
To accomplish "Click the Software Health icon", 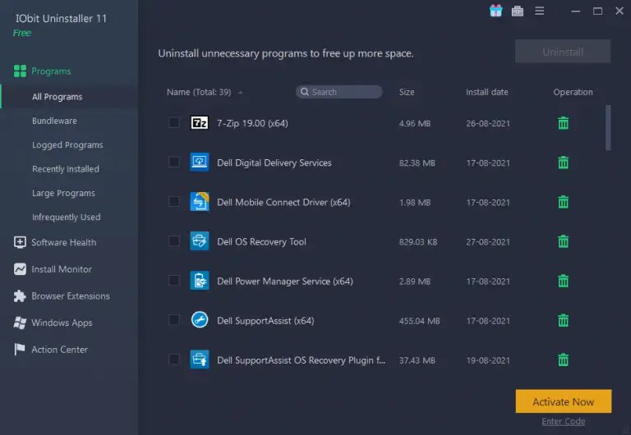I will coord(20,242).
